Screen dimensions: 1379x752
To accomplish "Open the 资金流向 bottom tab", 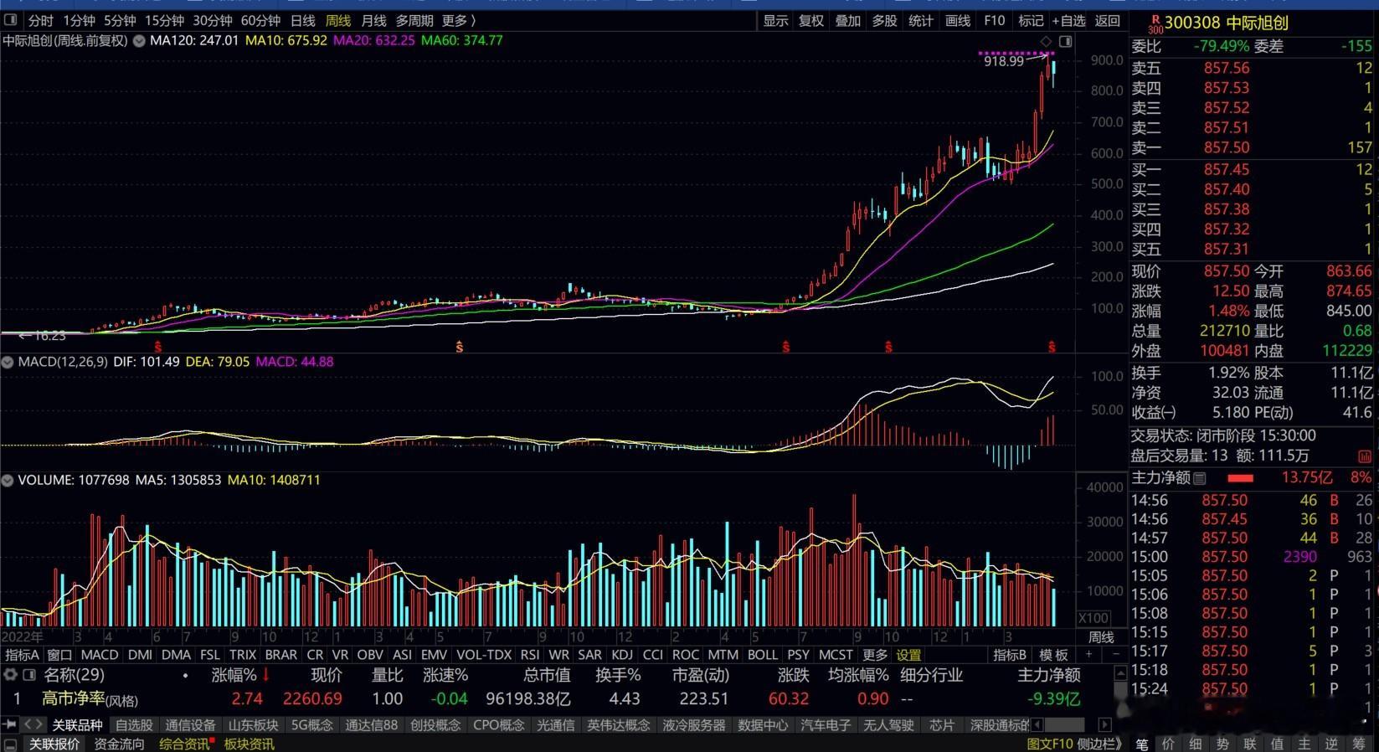I will coord(120,744).
